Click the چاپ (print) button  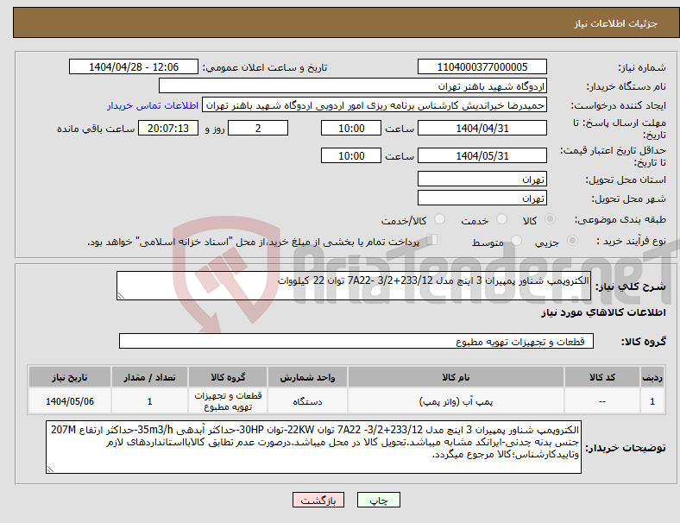coord(378,500)
